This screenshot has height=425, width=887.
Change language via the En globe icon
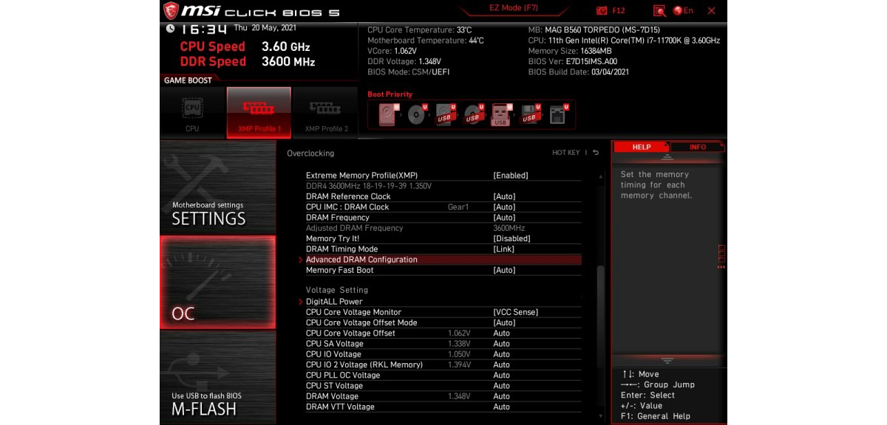click(682, 11)
